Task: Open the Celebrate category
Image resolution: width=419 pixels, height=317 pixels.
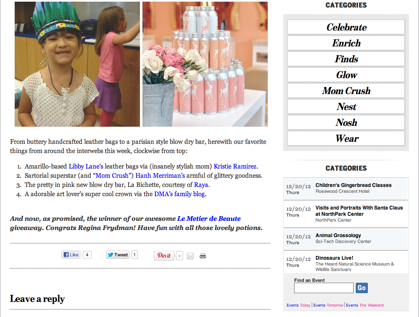Action: pos(346,27)
